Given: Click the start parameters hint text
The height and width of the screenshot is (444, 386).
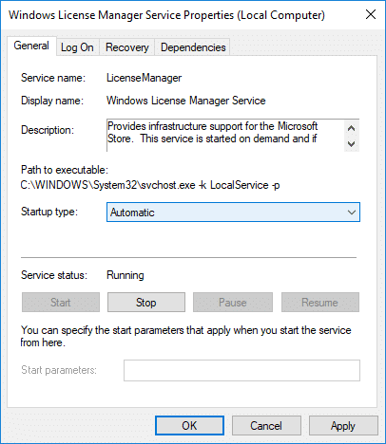Looking at the screenshot, I should [185, 337].
